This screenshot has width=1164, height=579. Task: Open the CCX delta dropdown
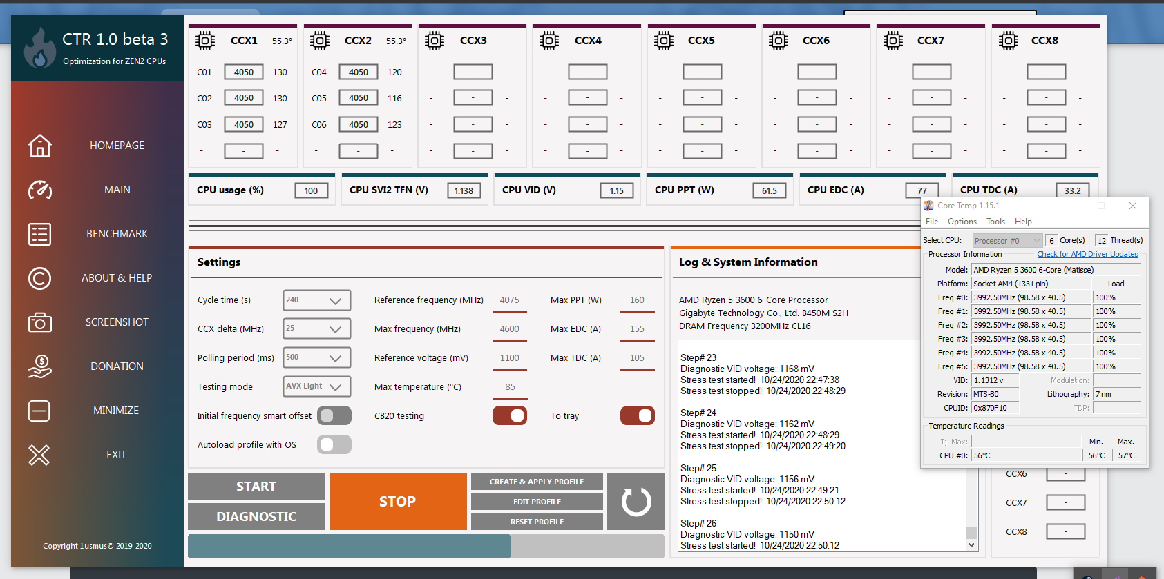317,329
